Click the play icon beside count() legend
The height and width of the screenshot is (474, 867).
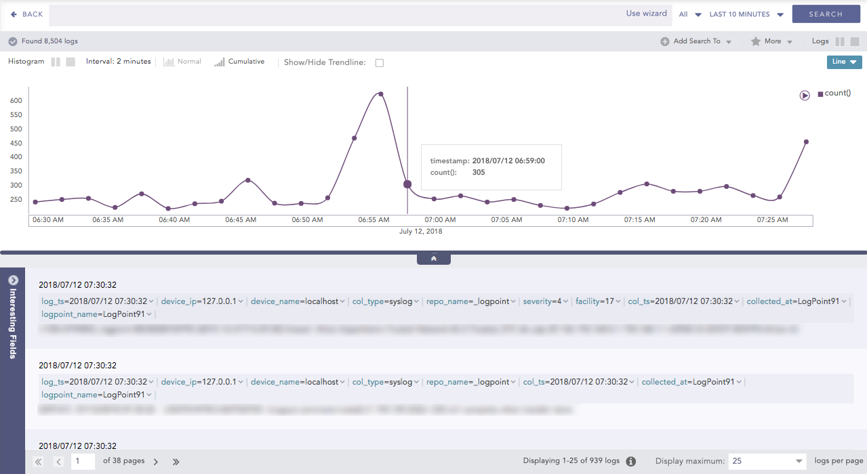tap(805, 95)
